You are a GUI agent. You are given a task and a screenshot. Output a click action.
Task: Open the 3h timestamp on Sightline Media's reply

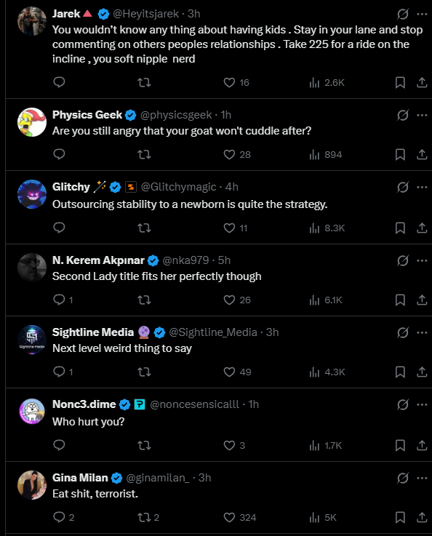273,332
